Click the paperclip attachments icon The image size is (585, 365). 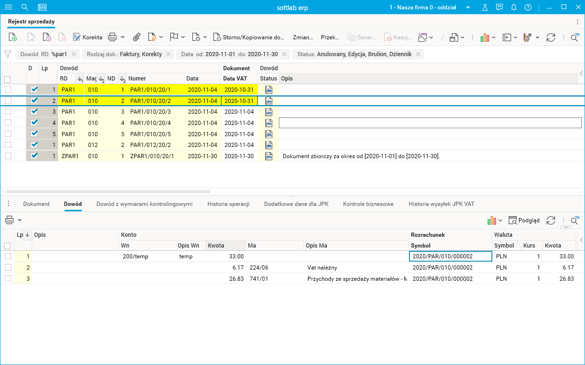coord(137,37)
